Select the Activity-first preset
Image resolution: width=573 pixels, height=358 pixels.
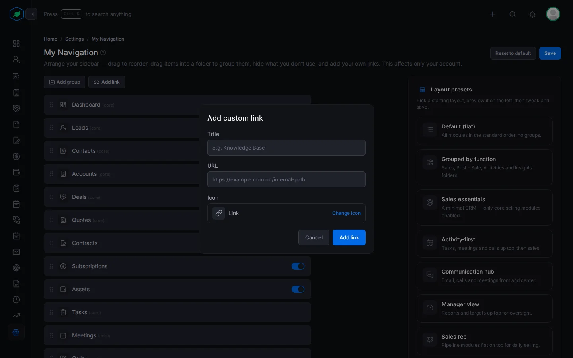click(485, 243)
